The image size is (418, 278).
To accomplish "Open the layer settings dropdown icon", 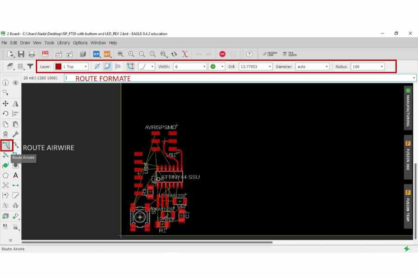I will [10, 66].
